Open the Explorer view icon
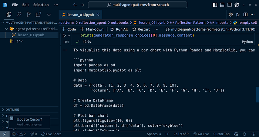Image resolution: width=259 pixels, height=137 pixels. [x=9, y=14]
